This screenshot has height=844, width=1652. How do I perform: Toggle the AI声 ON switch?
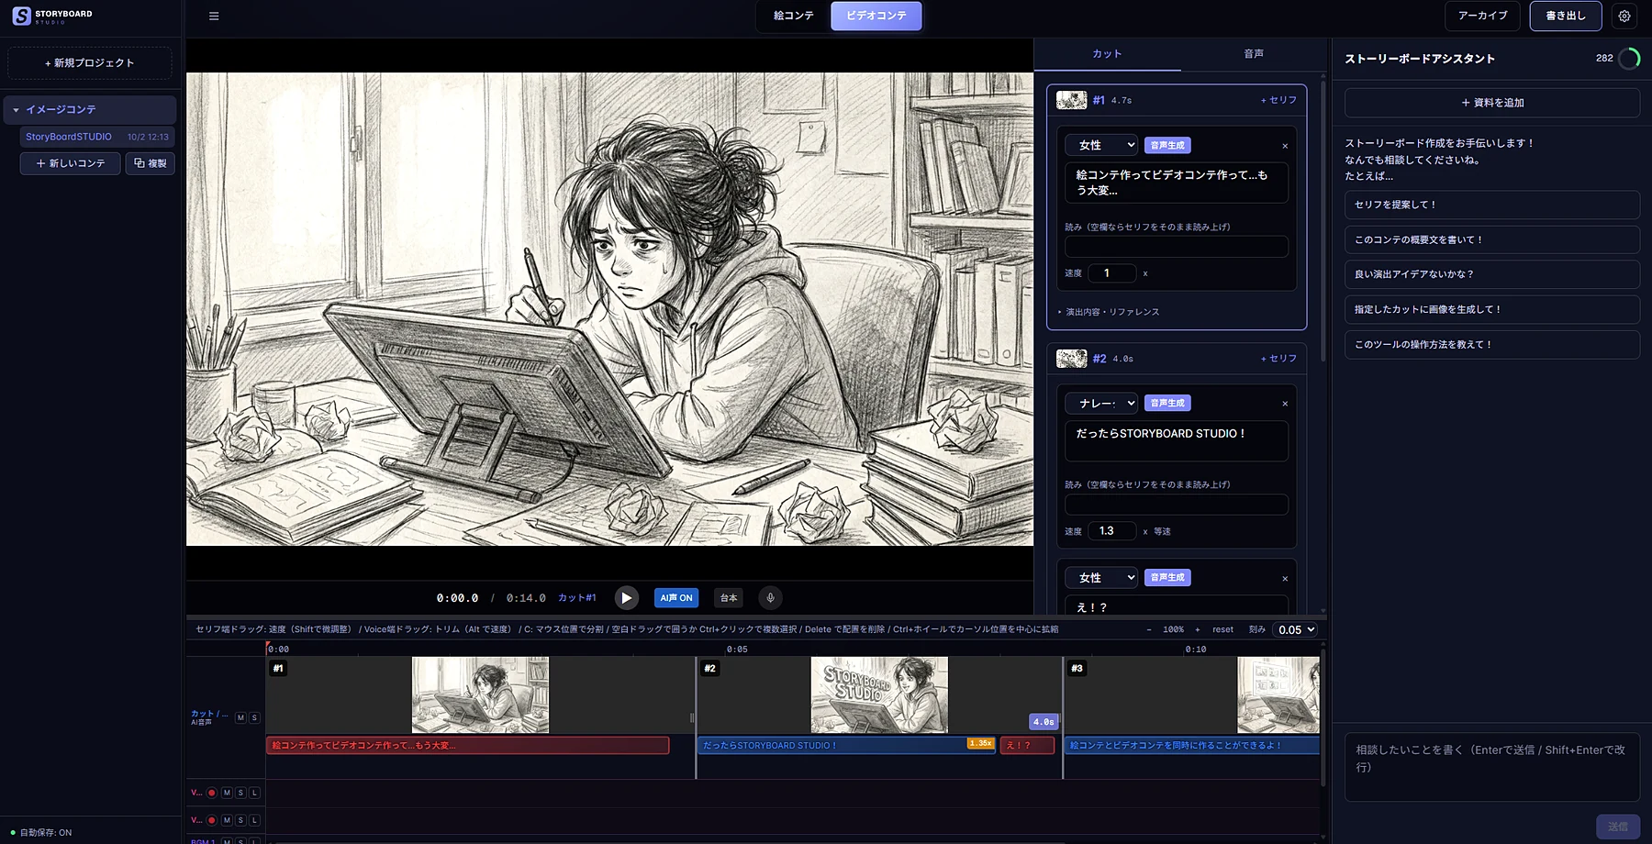[x=676, y=598]
